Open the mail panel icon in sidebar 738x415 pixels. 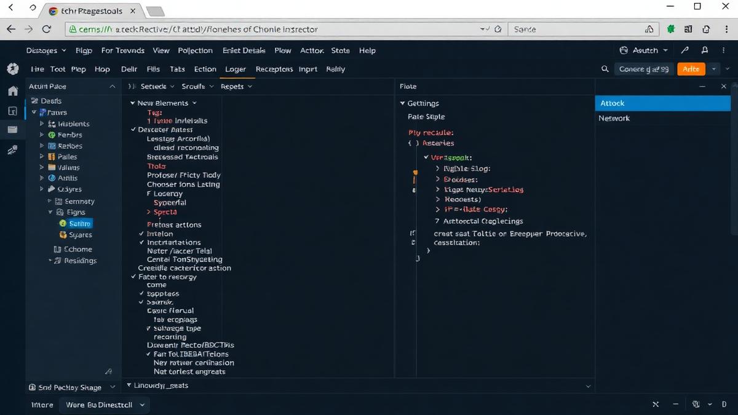(x=12, y=130)
